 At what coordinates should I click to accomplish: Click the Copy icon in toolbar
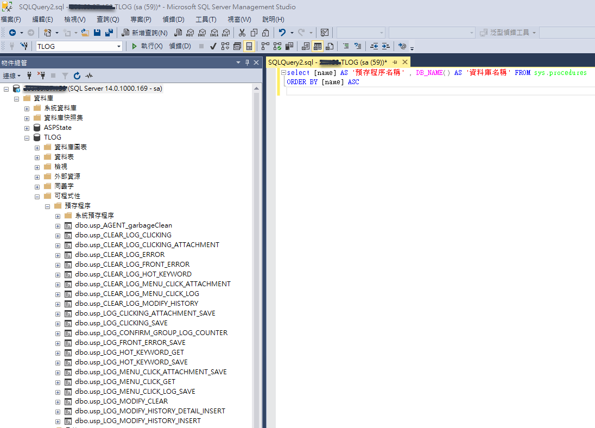pyautogui.click(x=254, y=33)
